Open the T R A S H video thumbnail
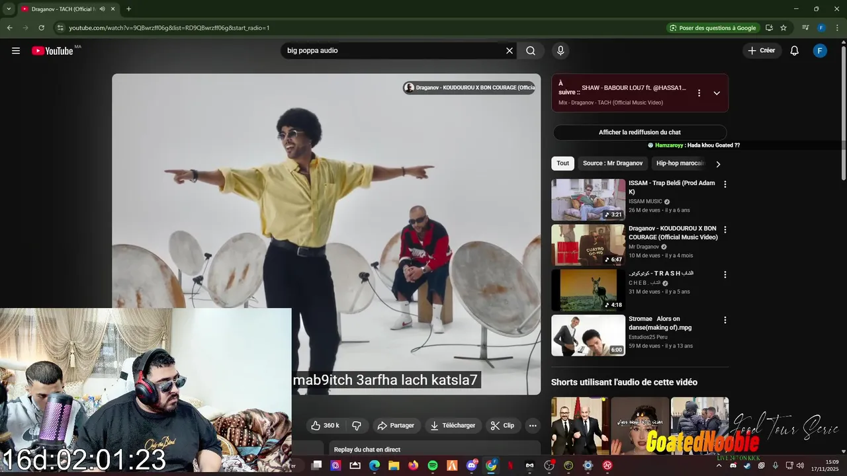The width and height of the screenshot is (847, 476). tap(588, 290)
